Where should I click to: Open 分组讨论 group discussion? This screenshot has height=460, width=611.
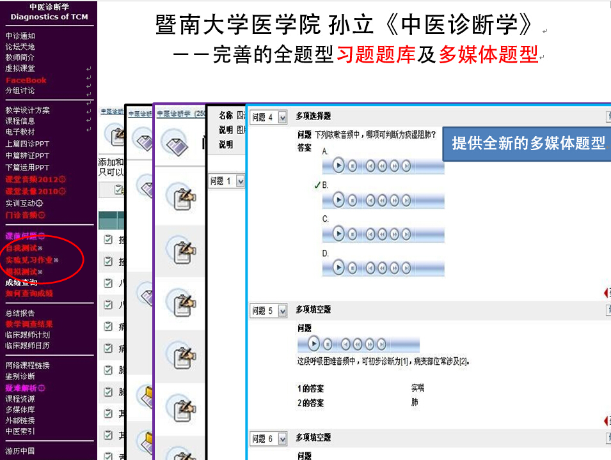(x=20, y=90)
